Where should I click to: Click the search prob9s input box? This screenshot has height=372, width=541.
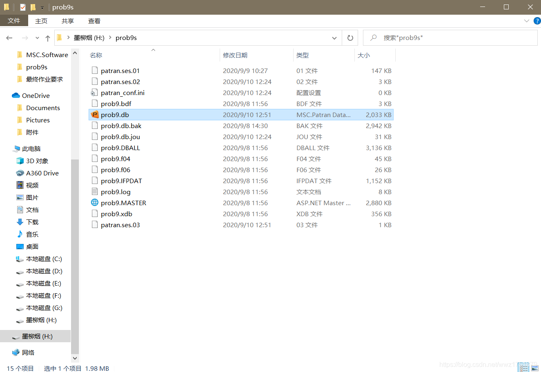(x=450, y=38)
